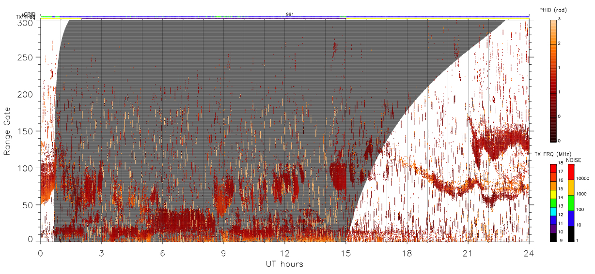Image resolution: width=595 pixels, height=274 pixels.
Task: Click the yellow NOISE swatch 1000–10000
Action: point(571,187)
